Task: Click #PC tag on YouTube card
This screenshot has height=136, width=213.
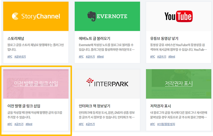Action: (x=153, y=57)
